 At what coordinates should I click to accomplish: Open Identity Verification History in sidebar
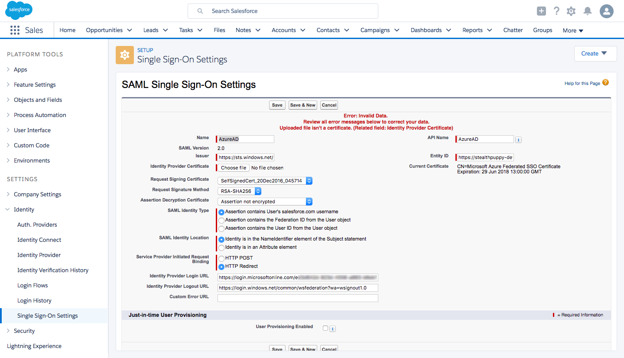pos(53,270)
